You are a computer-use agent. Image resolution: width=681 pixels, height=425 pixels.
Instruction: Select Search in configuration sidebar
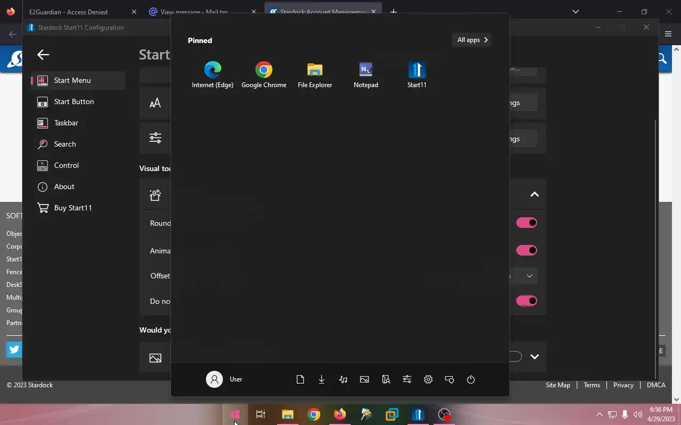[x=78, y=144]
